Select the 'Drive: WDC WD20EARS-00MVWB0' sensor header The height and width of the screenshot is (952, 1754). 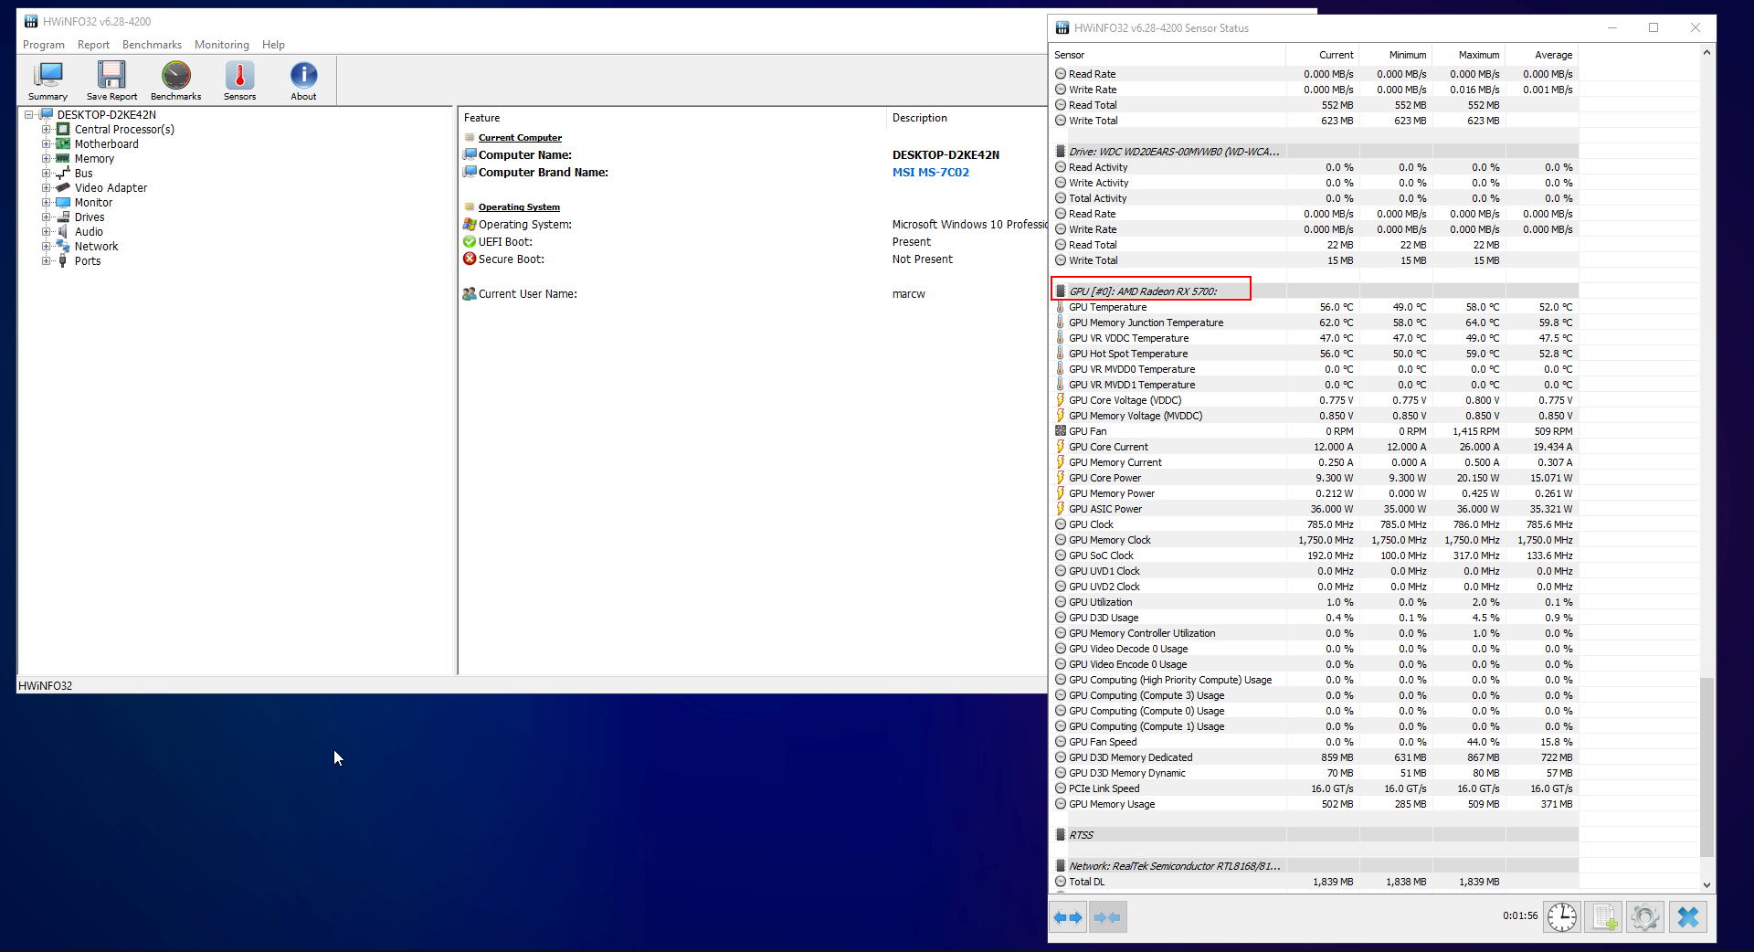click(1174, 152)
